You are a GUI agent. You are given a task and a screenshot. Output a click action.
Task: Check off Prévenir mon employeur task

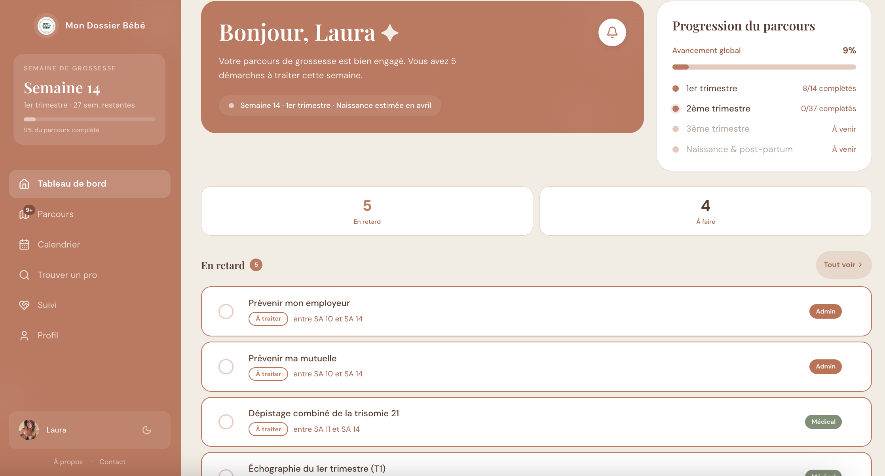pos(226,312)
